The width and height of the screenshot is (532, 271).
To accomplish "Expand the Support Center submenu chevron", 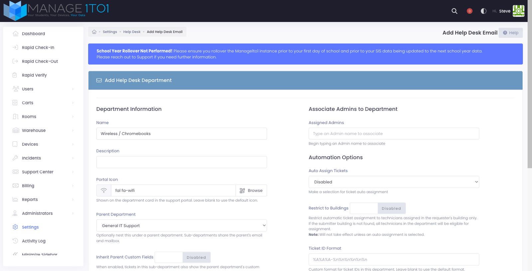I will [73, 172].
